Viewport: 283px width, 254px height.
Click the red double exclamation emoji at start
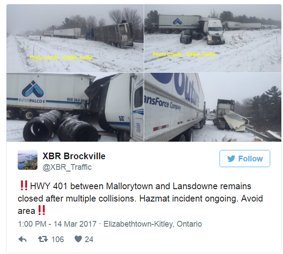24,185
